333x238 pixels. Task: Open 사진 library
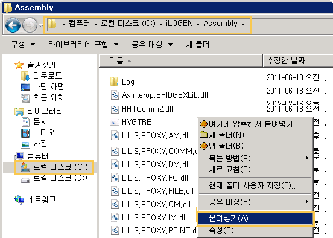[34, 144]
